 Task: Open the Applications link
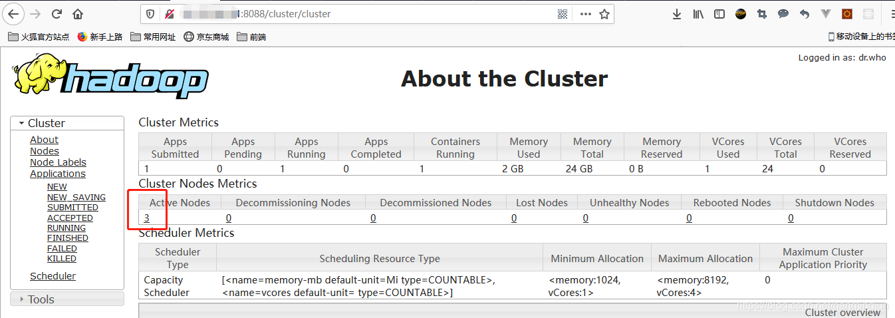tap(58, 174)
